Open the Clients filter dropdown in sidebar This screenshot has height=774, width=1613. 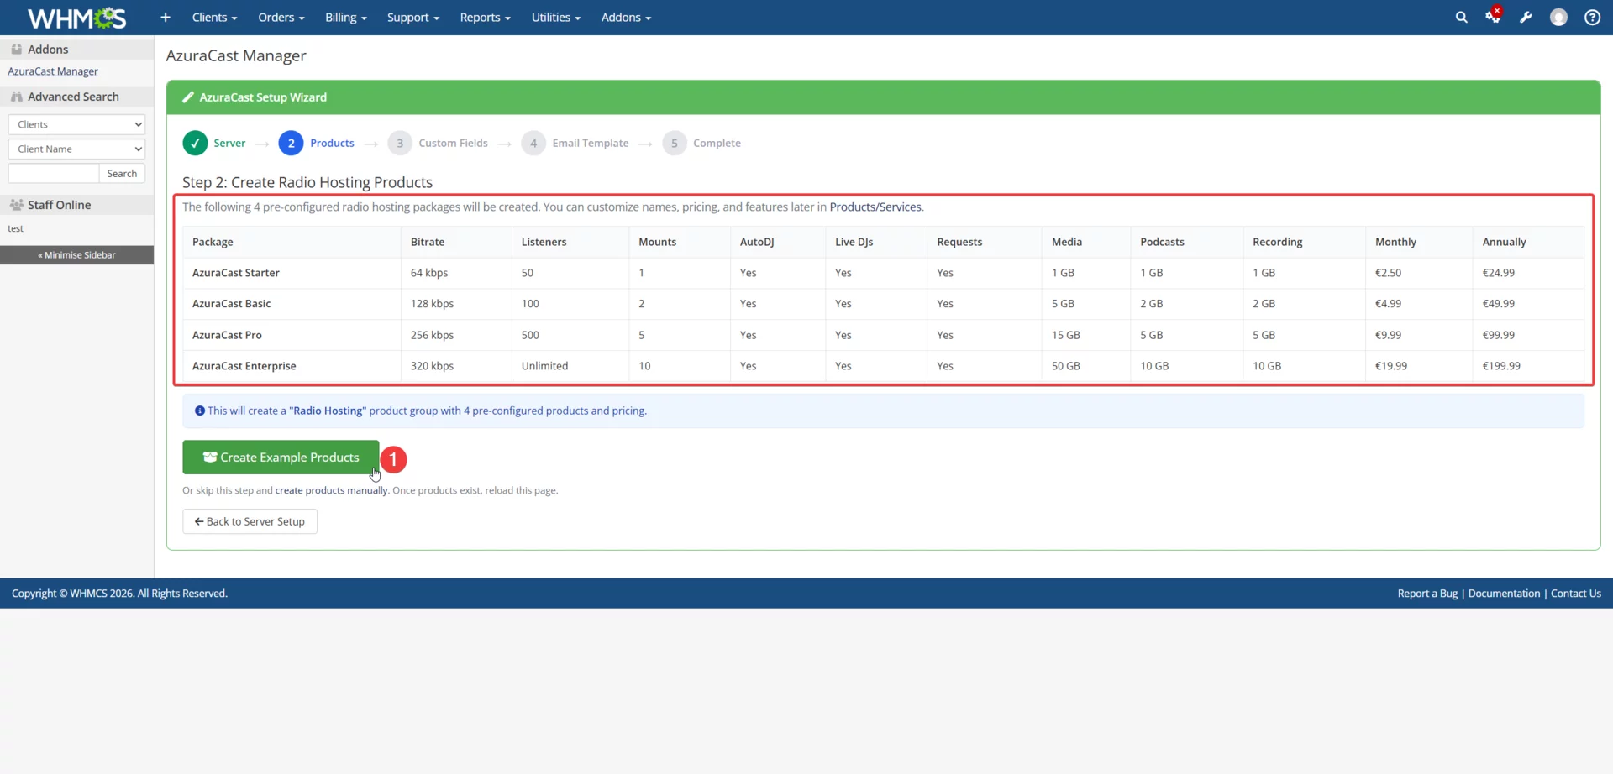click(x=76, y=123)
